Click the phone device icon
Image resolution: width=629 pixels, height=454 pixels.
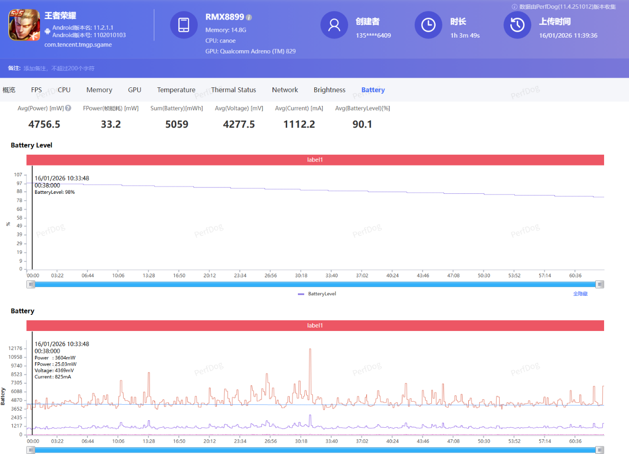click(x=184, y=24)
